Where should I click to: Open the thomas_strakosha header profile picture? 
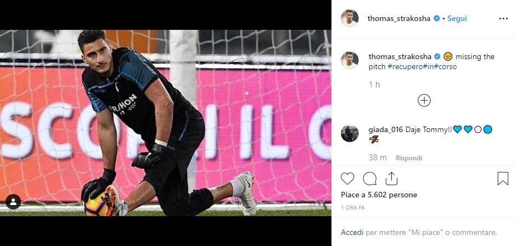pos(350,18)
